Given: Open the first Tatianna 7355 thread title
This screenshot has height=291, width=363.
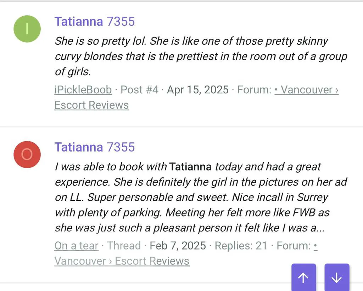Looking at the screenshot, I should point(95,21).
